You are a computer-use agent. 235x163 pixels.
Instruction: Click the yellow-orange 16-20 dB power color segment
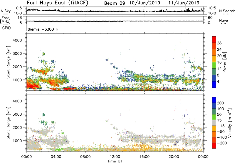pyautogui.click(x=214, y=59)
